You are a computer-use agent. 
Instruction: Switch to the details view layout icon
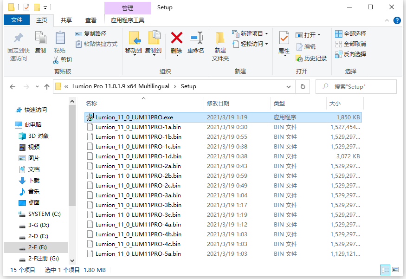(385, 270)
